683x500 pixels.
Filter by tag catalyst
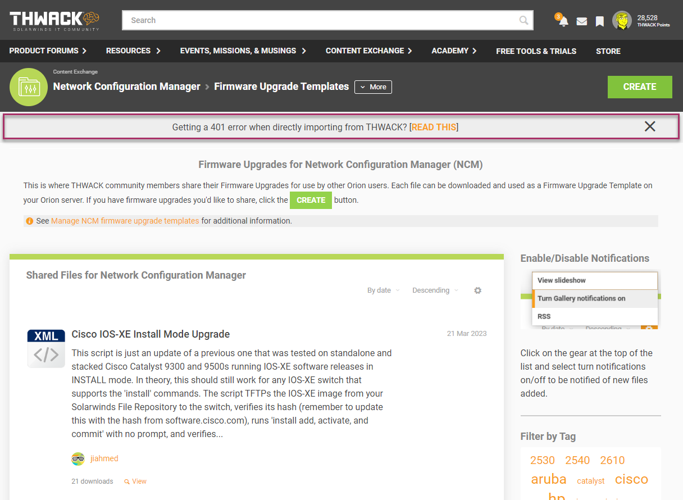pyautogui.click(x=591, y=481)
